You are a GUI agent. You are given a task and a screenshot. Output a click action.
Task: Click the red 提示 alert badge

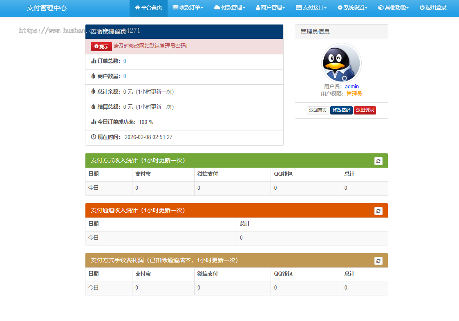point(101,47)
